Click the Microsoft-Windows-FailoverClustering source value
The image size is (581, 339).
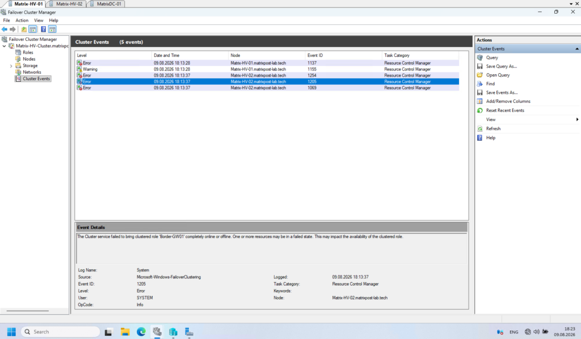pos(169,277)
